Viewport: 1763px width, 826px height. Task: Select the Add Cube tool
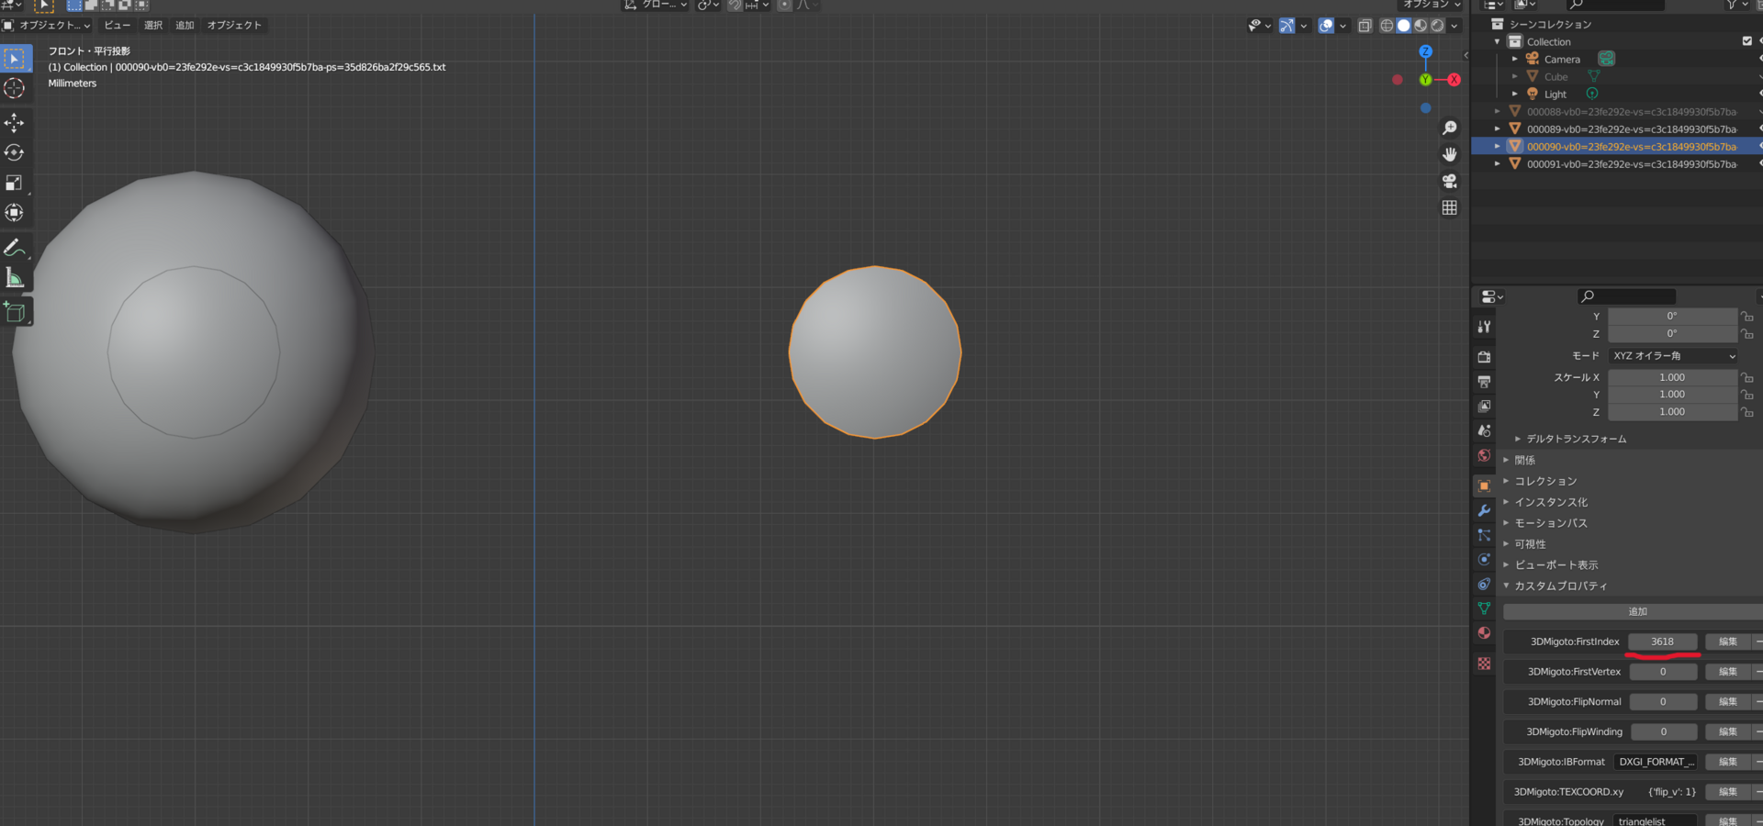click(x=15, y=312)
